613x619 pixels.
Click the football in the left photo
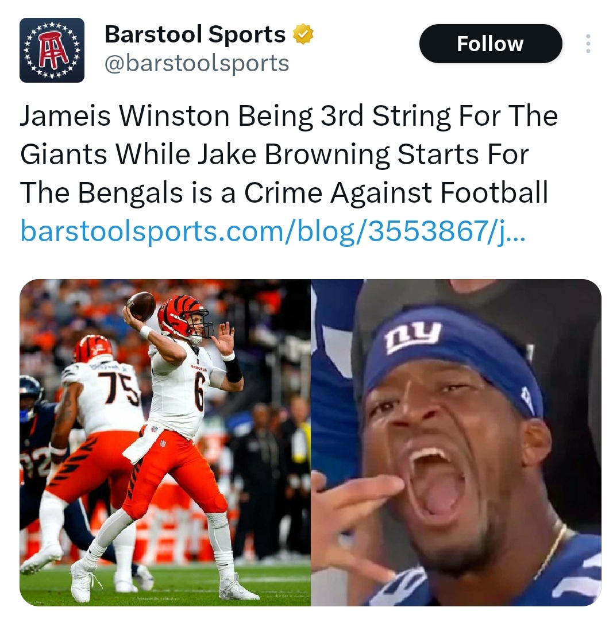[x=141, y=306]
